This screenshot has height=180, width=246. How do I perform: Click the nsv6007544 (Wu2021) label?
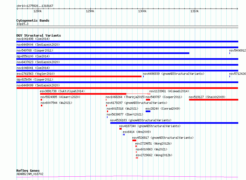56,103
